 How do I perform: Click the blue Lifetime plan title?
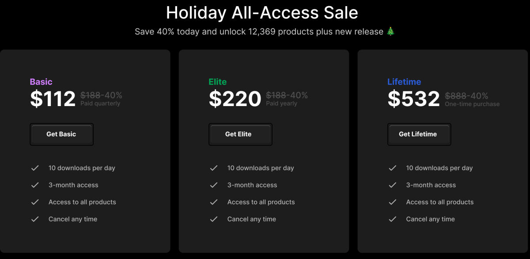tap(404, 82)
